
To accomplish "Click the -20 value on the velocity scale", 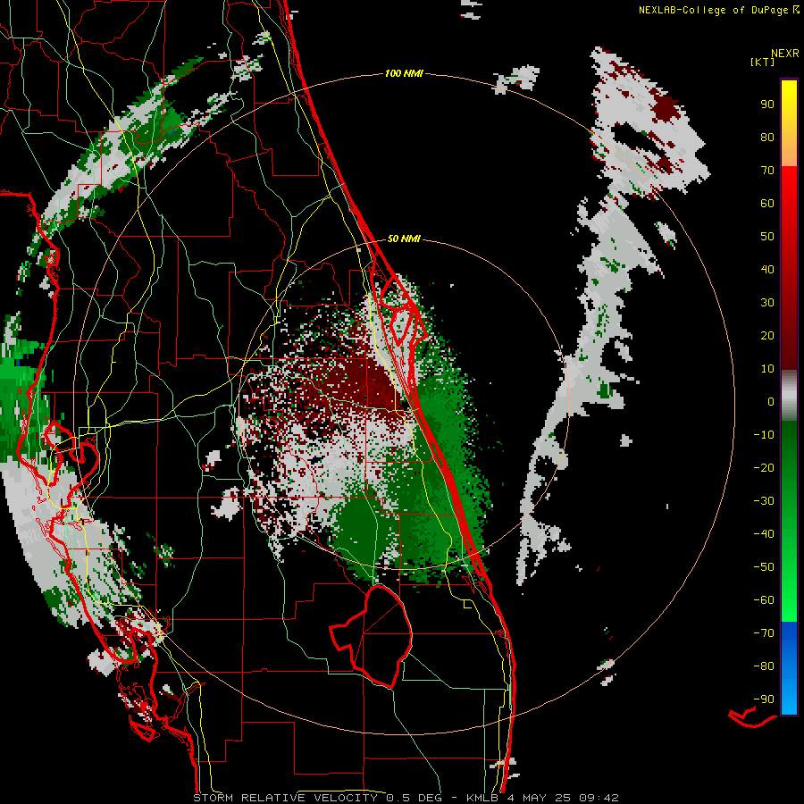I will tap(764, 468).
